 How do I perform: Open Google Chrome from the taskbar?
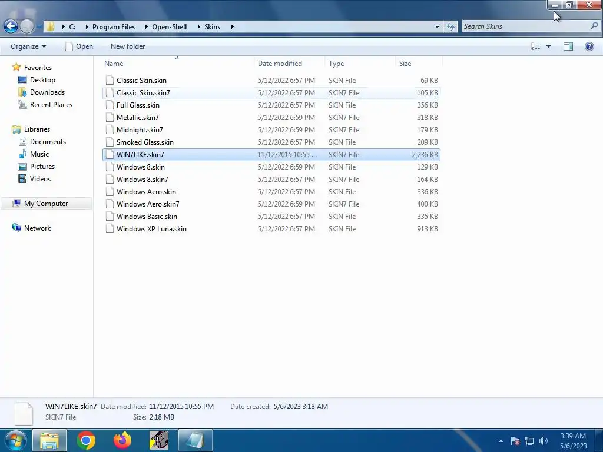point(86,440)
